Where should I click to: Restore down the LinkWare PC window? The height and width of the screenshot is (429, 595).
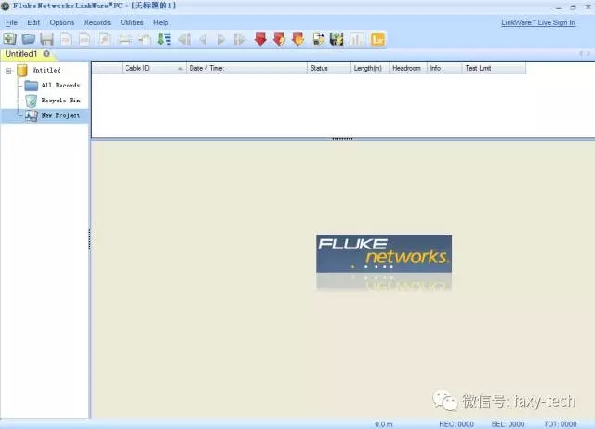tap(573, 7)
